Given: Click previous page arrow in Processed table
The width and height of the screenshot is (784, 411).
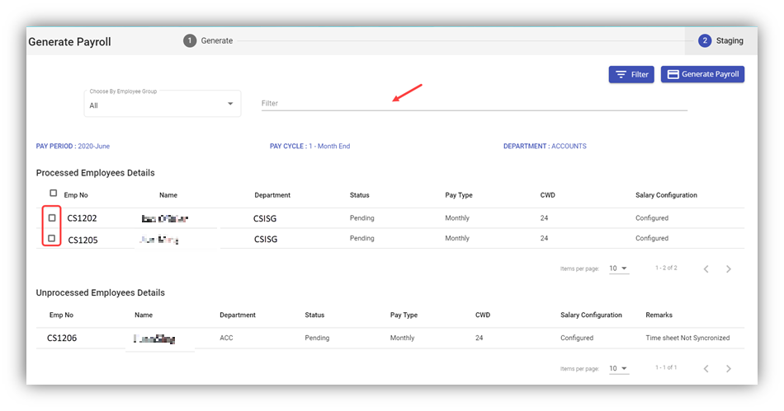Looking at the screenshot, I should tap(706, 269).
